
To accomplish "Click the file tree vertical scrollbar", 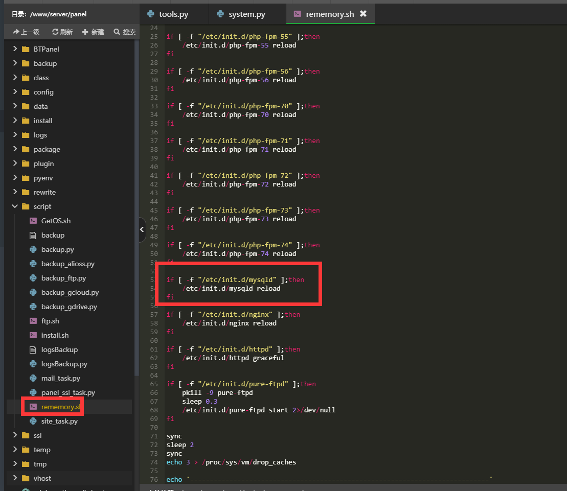I will pos(137,208).
